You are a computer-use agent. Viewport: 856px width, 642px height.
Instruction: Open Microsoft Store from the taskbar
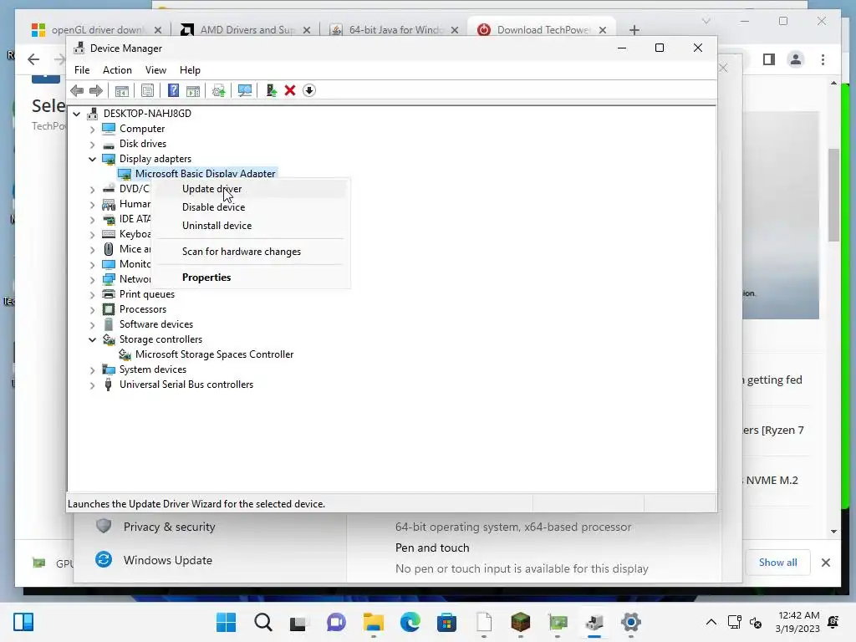point(446,622)
